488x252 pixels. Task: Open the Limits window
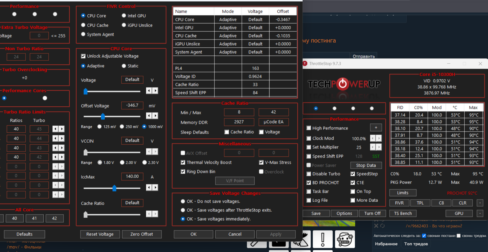click(403, 193)
